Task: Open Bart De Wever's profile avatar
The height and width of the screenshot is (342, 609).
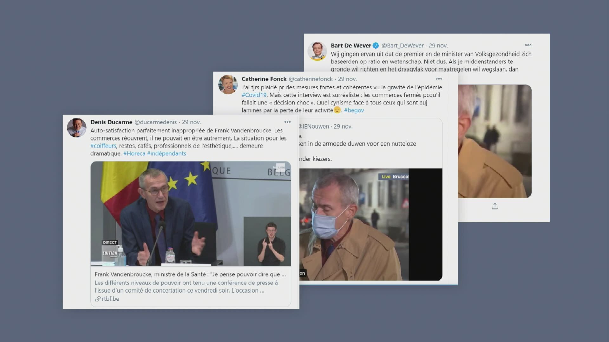Action: click(317, 51)
